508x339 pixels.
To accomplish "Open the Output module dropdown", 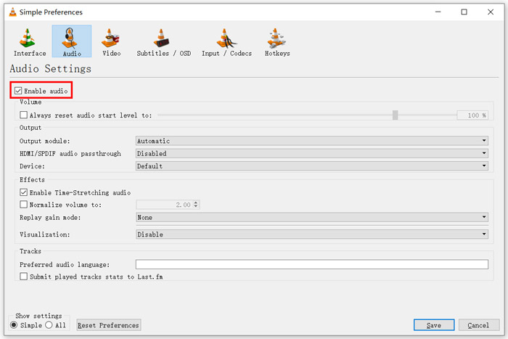I will 311,141.
